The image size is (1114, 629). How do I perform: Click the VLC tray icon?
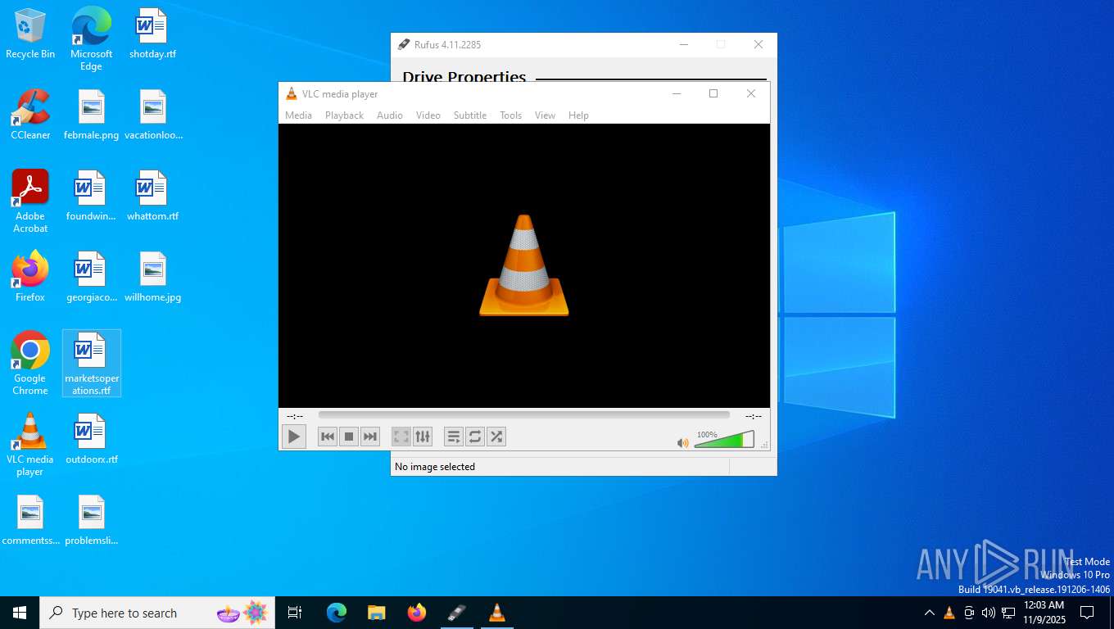pyautogui.click(x=949, y=613)
